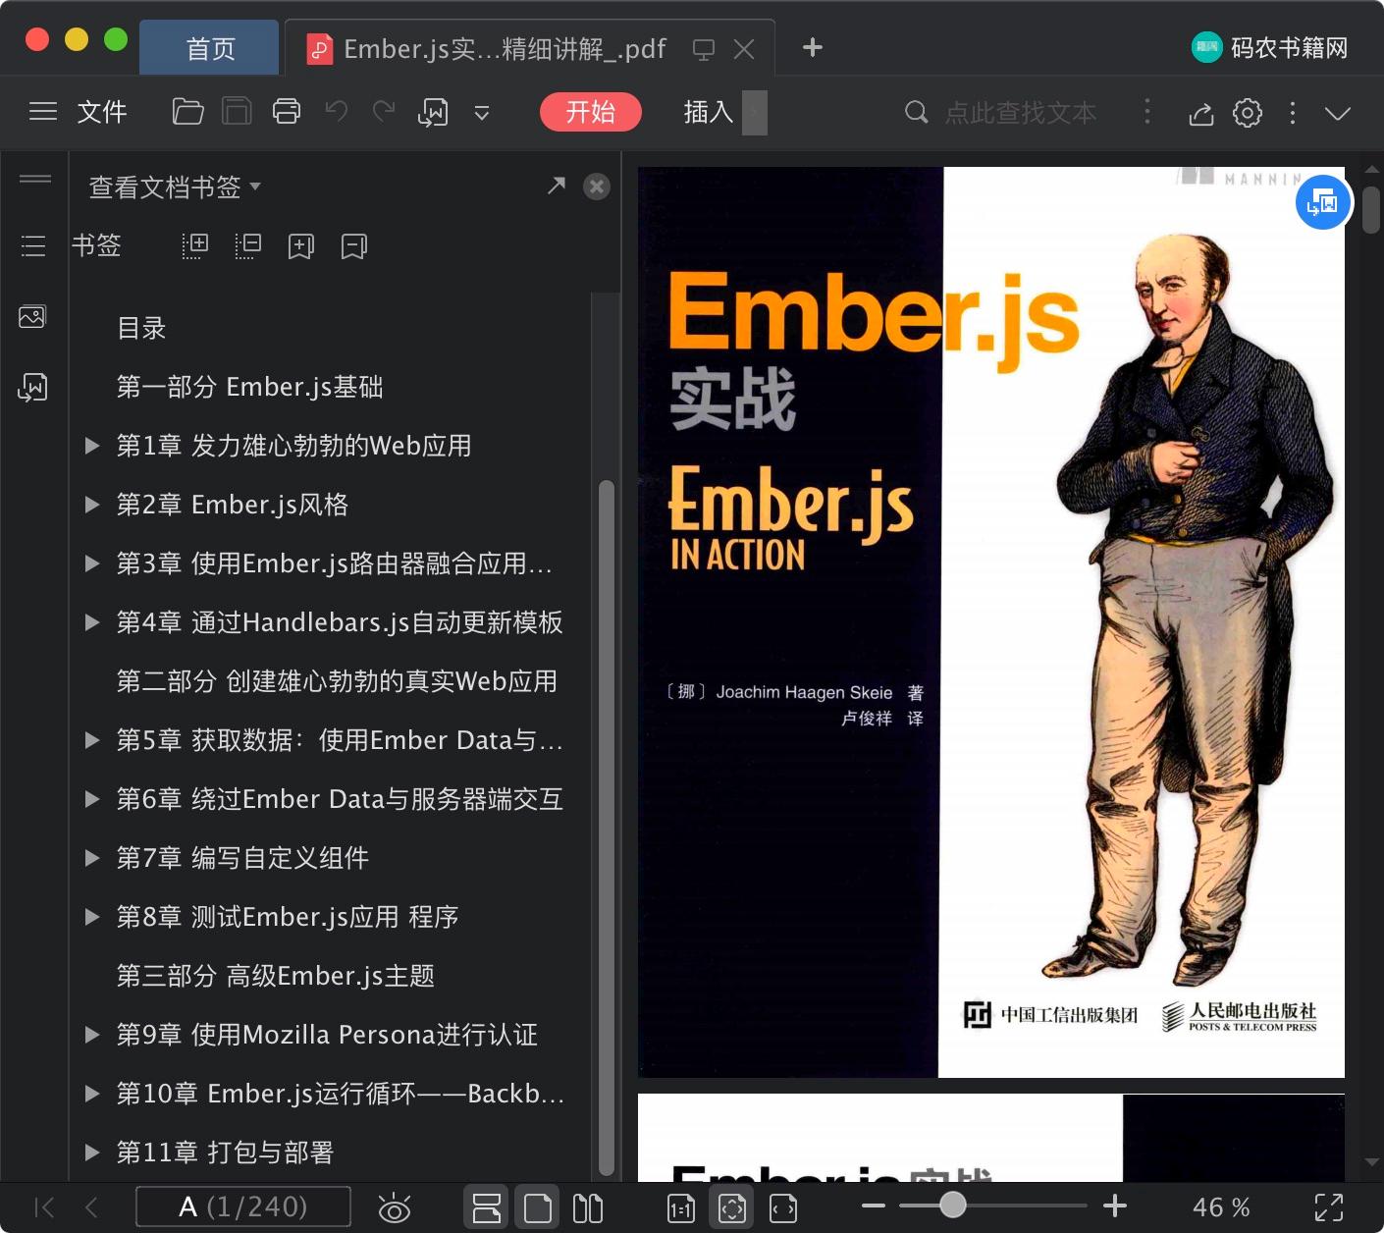Select the 目录 bookmark

(141, 328)
